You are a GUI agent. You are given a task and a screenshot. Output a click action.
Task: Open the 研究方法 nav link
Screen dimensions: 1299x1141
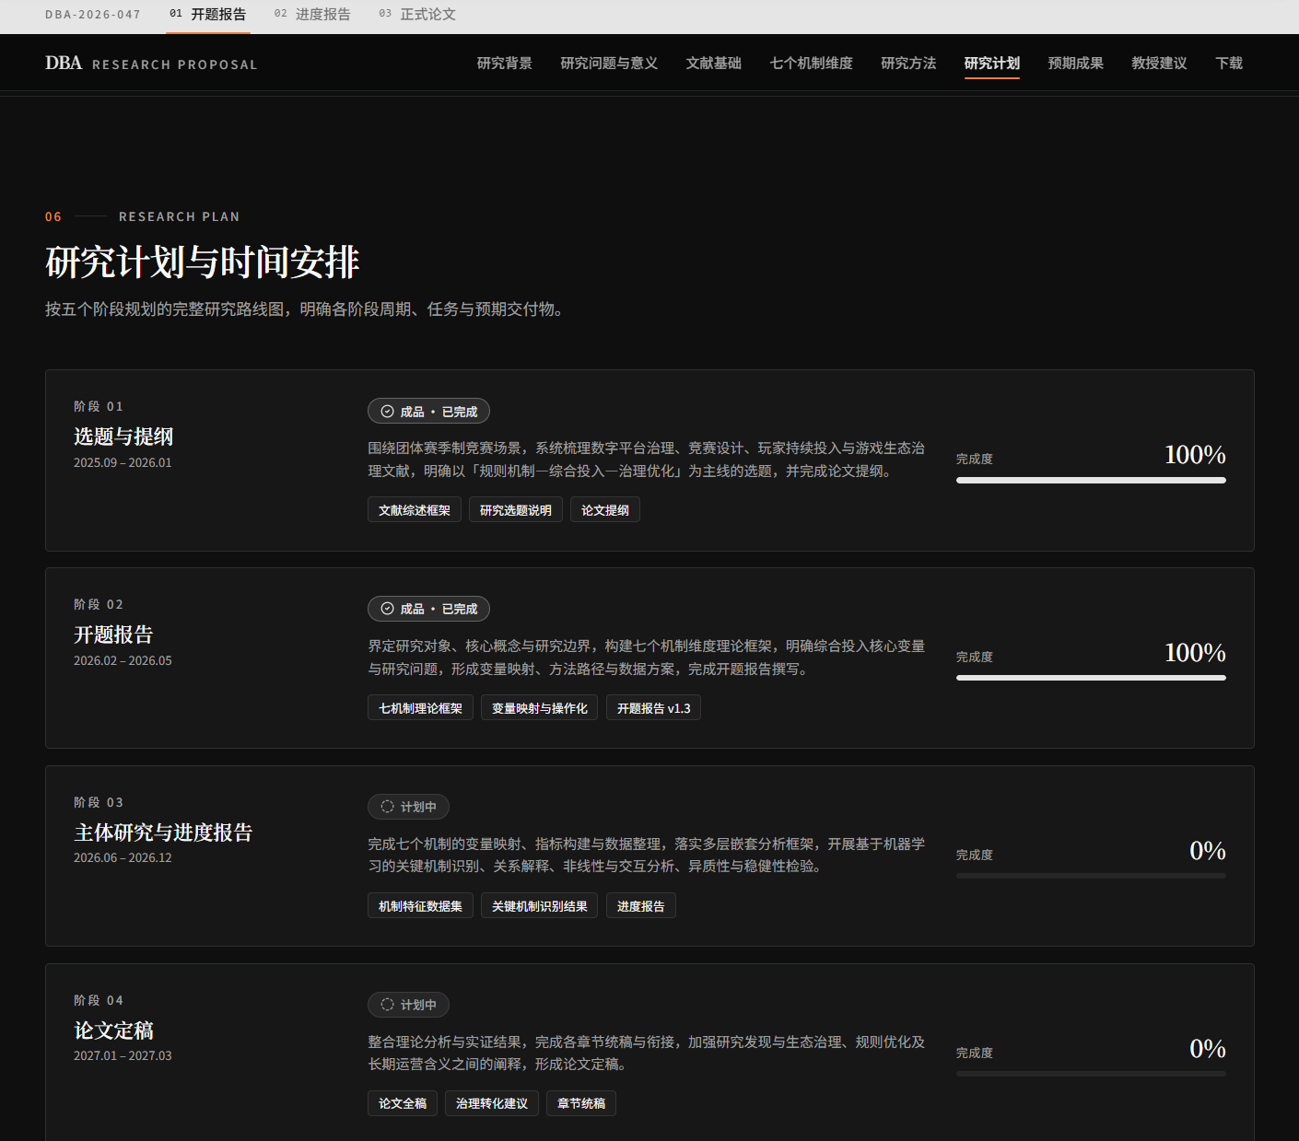pos(908,63)
